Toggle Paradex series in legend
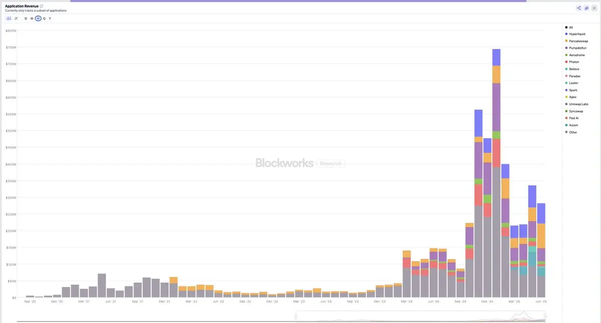This screenshot has height=323, width=601. coord(572,76)
